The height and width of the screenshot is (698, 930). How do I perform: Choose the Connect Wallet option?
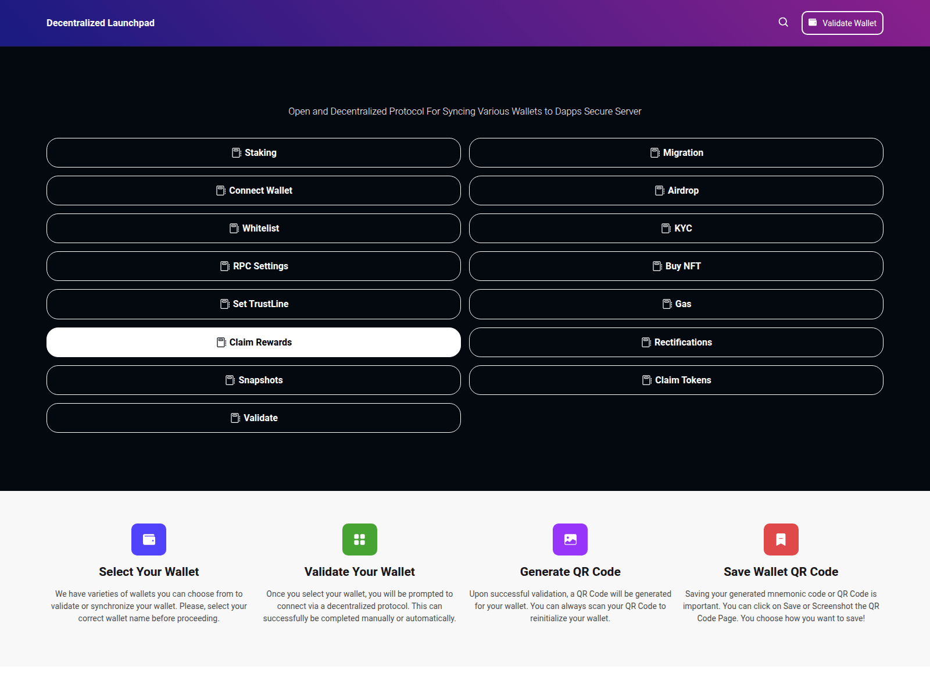[253, 190]
